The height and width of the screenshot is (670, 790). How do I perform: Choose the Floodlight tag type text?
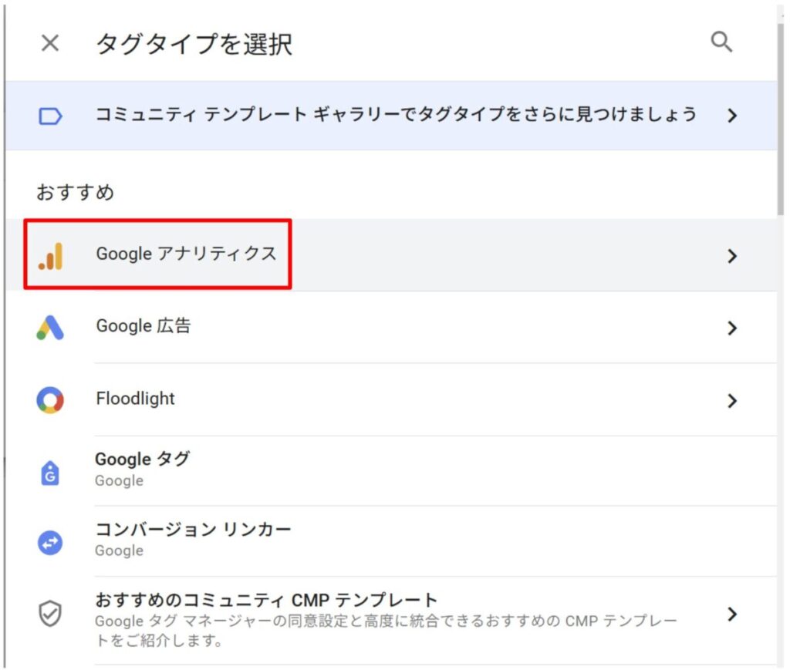click(x=135, y=399)
